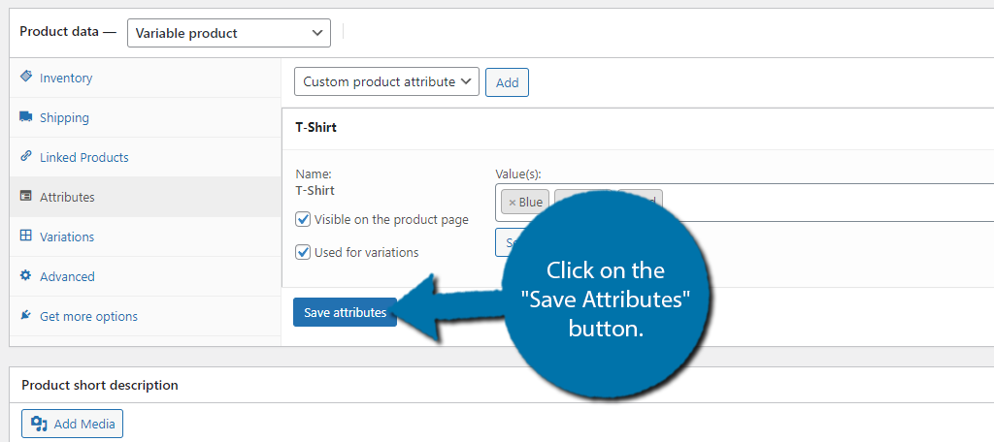
Task: Click the Get more options plug icon
Action: tap(26, 316)
